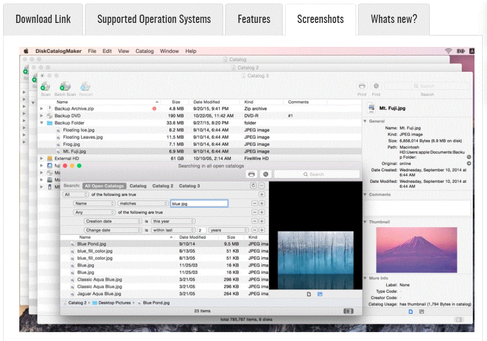This screenshot has height=341, width=487.
Task: Open the Window menu
Action: 169,51
